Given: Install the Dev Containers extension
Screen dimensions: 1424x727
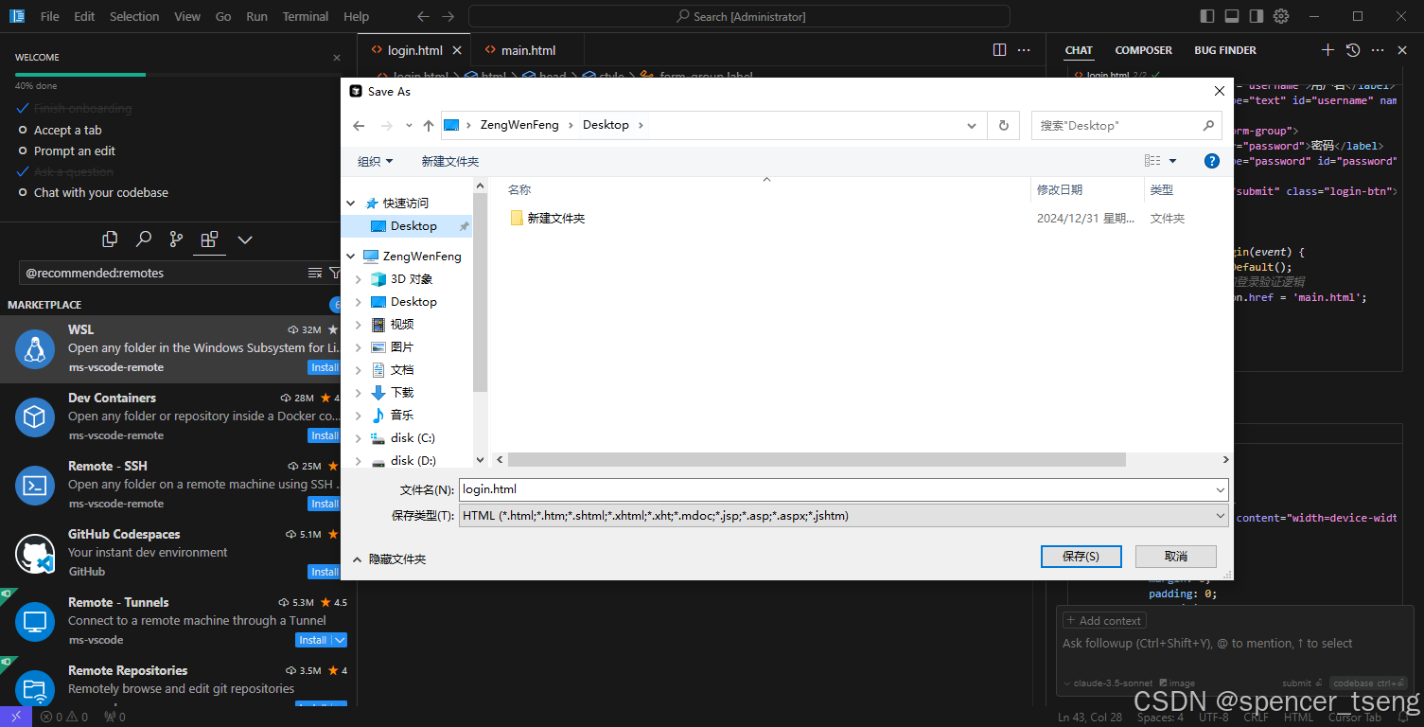Looking at the screenshot, I should click(x=324, y=435).
